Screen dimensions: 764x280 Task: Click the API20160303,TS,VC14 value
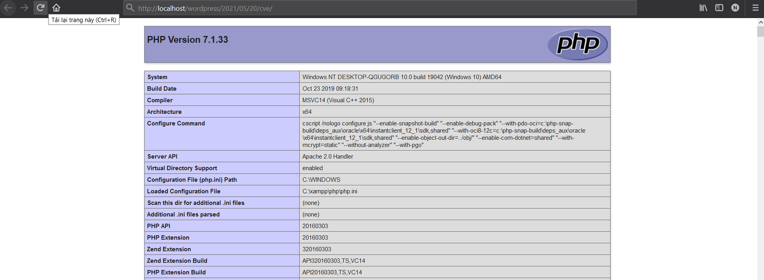point(332,273)
